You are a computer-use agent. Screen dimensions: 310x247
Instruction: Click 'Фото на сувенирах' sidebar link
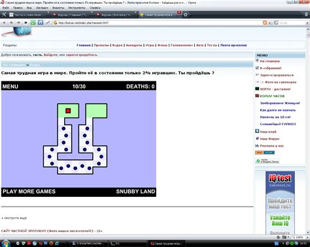(281, 82)
